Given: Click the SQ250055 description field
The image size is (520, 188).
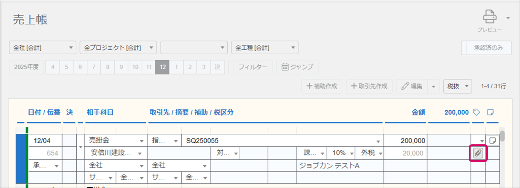Looking at the screenshot, I should pyautogui.click(x=279, y=141).
